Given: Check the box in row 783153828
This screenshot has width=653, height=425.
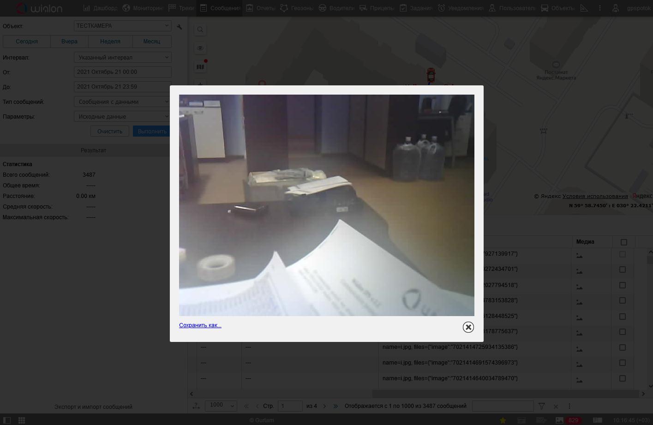Looking at the screenshot, I should tap(623, 301).
